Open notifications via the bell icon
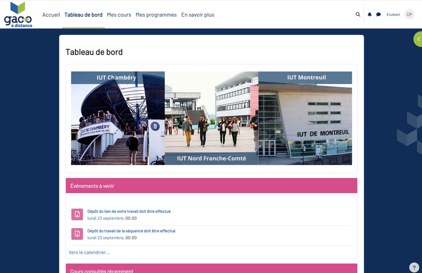 370,14
